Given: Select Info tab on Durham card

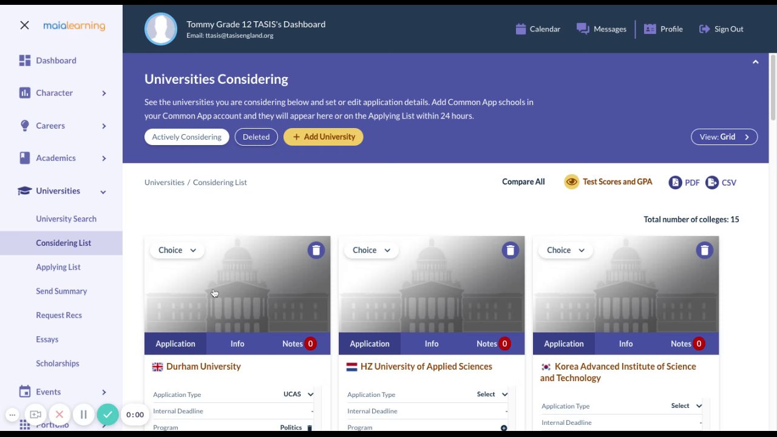Looking at the screenshot, I should pyautogui.click(x=237, y=344).
